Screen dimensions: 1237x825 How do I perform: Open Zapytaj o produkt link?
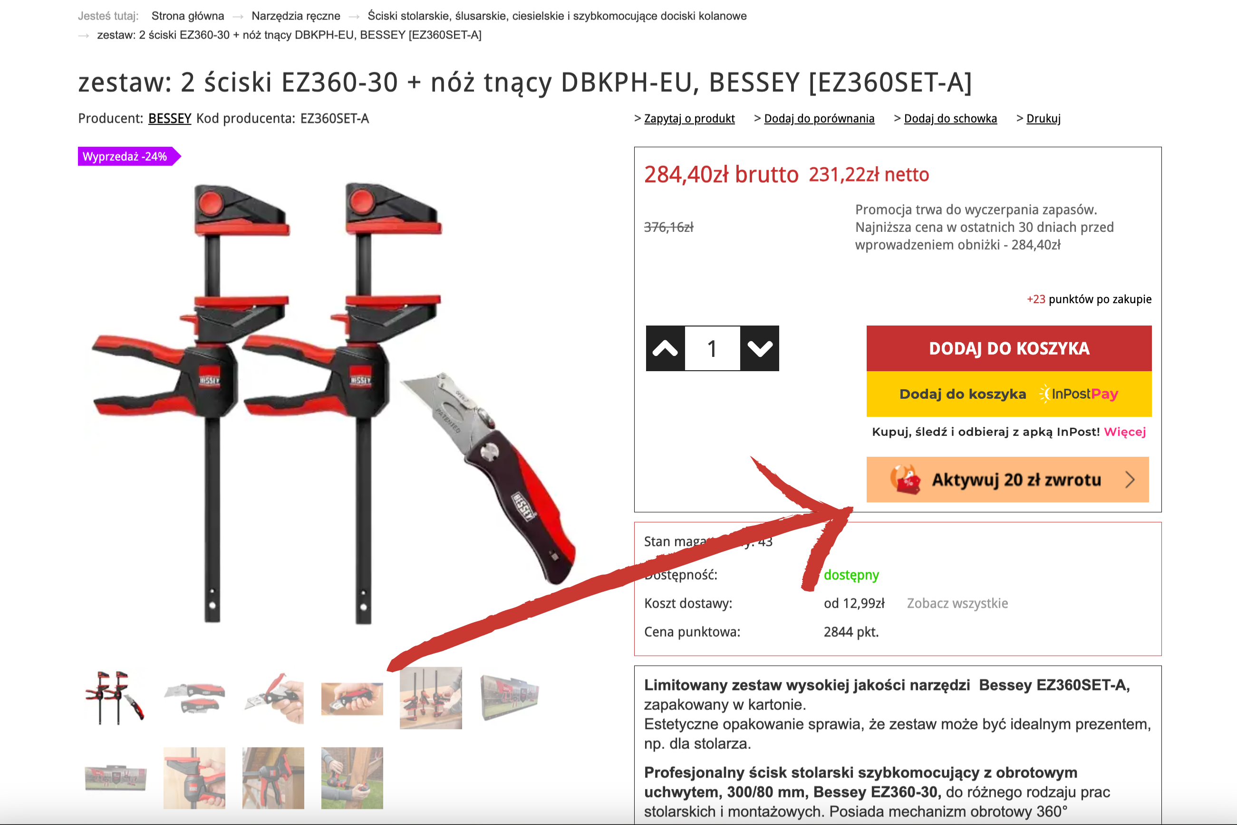pyautogui.click(x=689, y=118)
